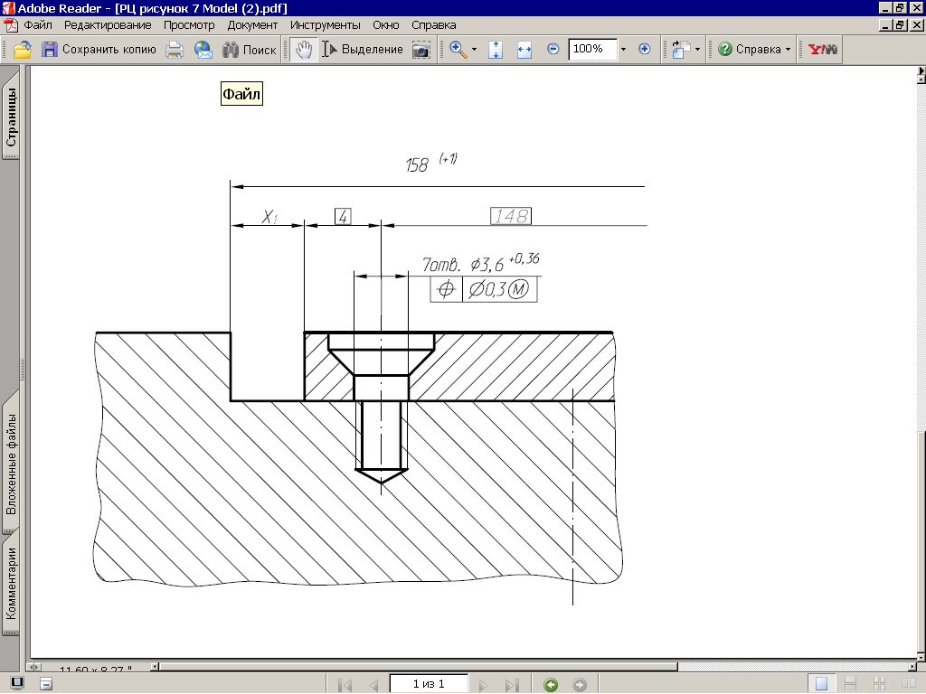Viewport: 926px width, 694px height.
Task: Open the Документ menu
Action: [252, 25]
